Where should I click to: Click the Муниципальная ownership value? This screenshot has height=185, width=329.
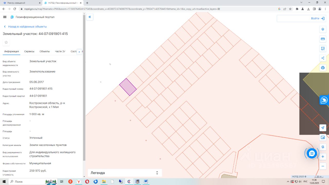[40, 163]
